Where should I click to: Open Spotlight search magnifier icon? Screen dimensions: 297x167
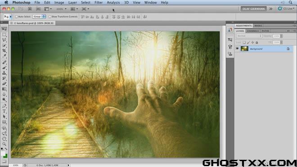(290, 2)
